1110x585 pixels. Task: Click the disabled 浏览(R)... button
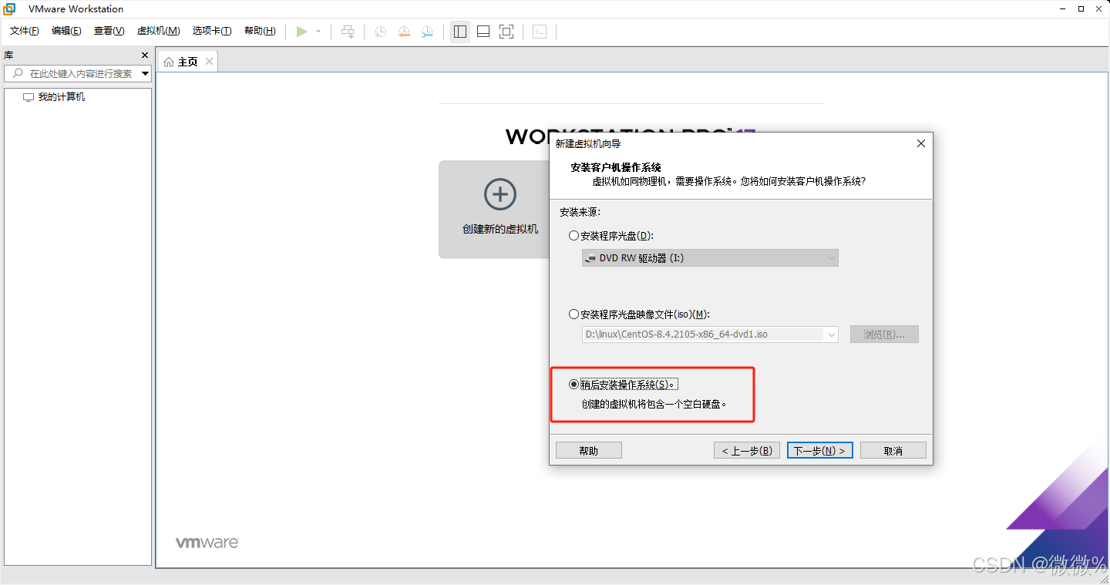click(885, 335)
